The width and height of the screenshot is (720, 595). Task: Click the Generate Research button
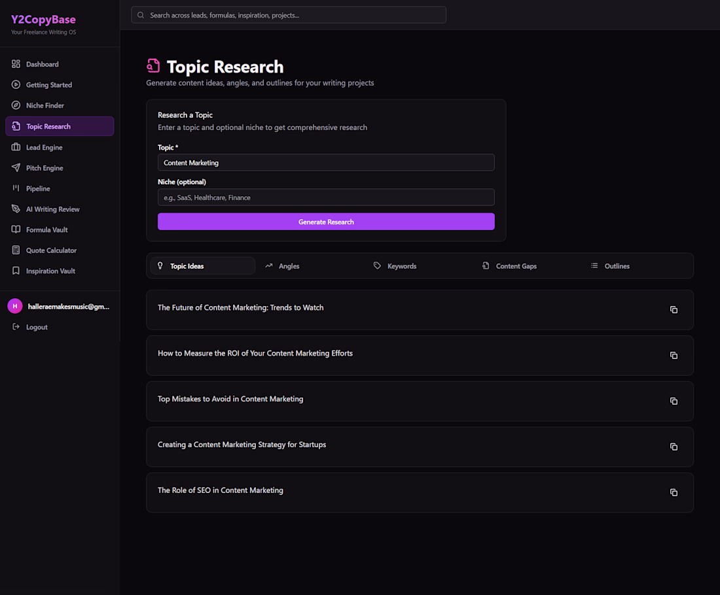click(326, 222)
